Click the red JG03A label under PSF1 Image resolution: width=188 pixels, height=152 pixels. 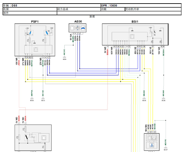coord(19,62)
